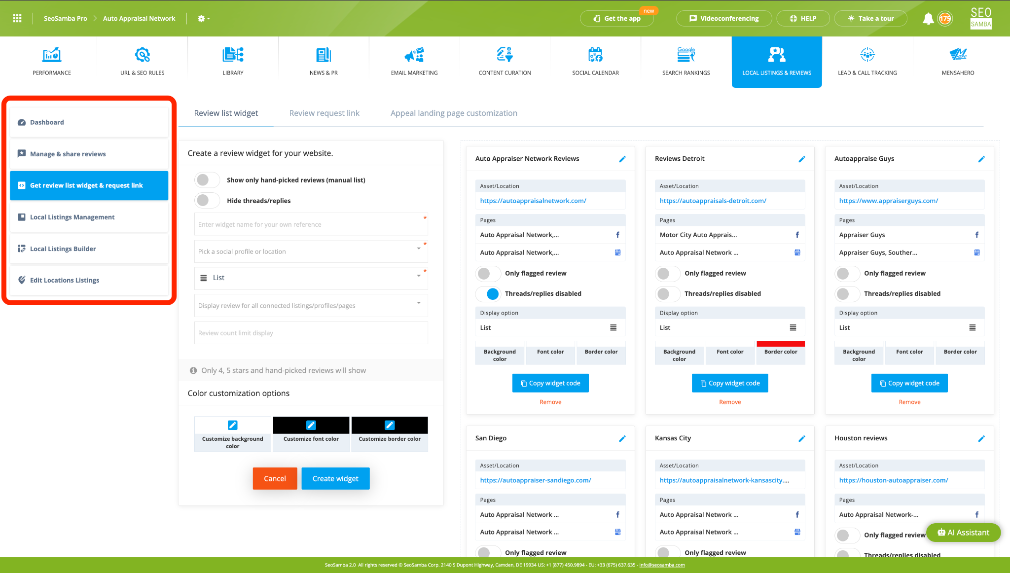Toggle Only flagged review in Autoappraise Guys

(847, 273)
